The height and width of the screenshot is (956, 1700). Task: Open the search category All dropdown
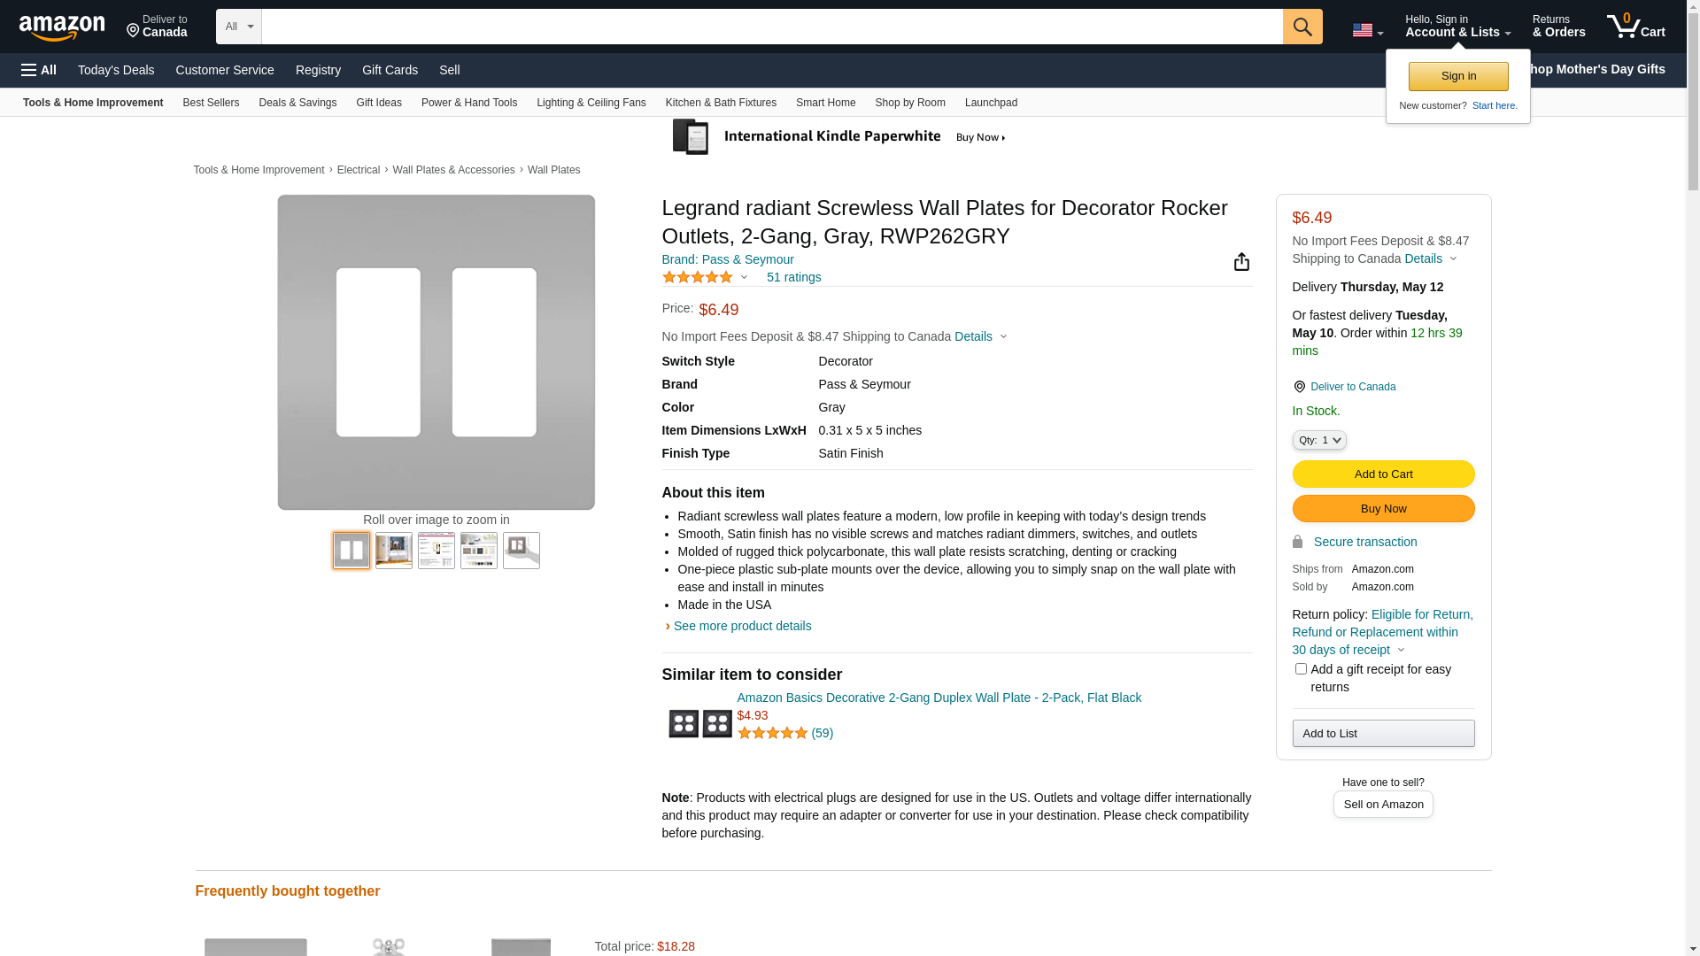tap(238, 27)
